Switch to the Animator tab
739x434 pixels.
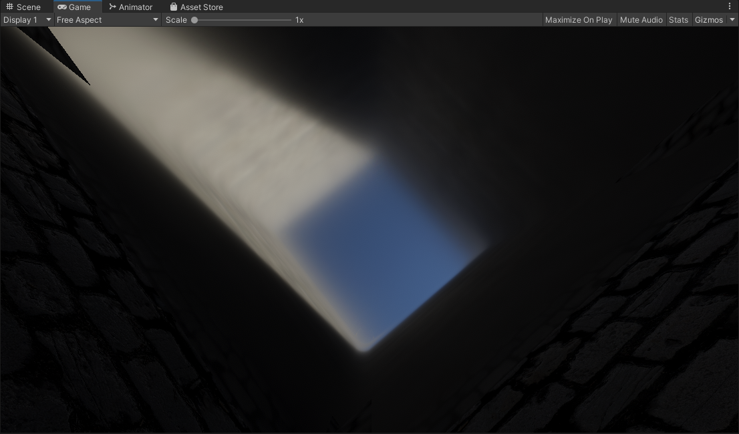(x=136, y=7)
